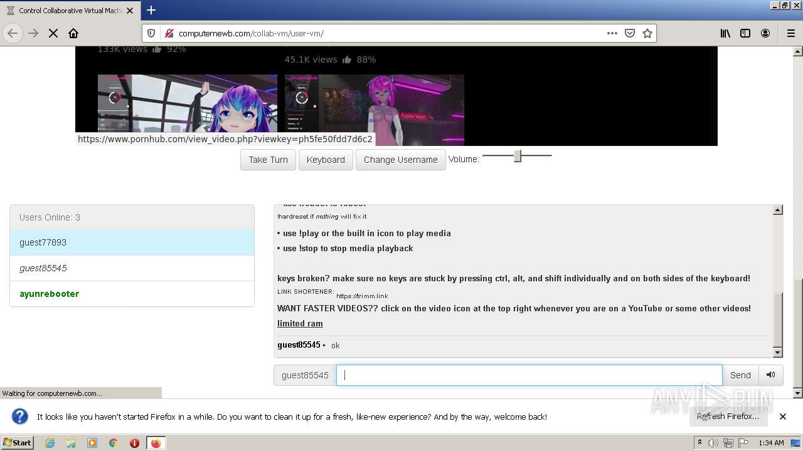Go back to the previous page
The image size is (803, 451).
coord(13,33)
